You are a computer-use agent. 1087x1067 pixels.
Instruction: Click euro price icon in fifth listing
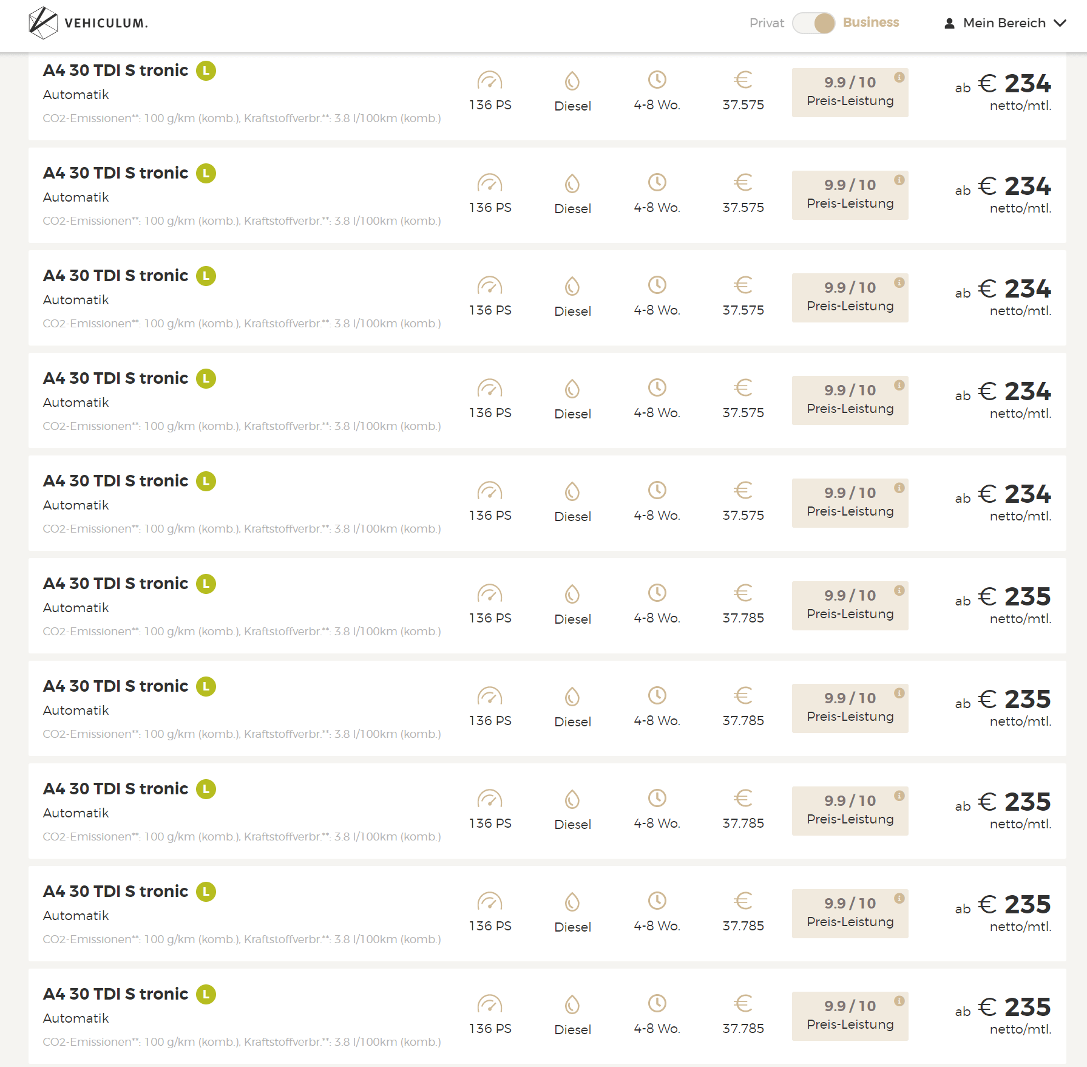coord(743,489)
